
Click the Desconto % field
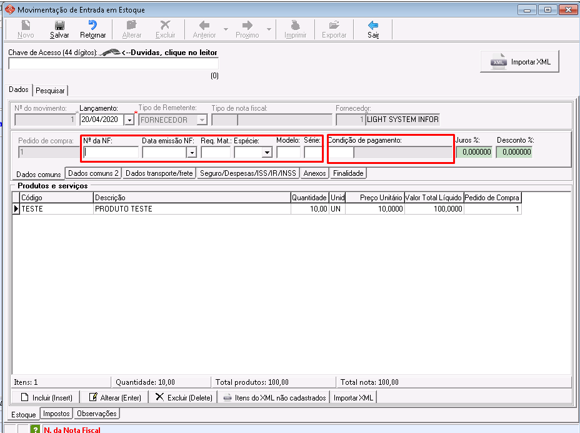click(x=514, y=152)
